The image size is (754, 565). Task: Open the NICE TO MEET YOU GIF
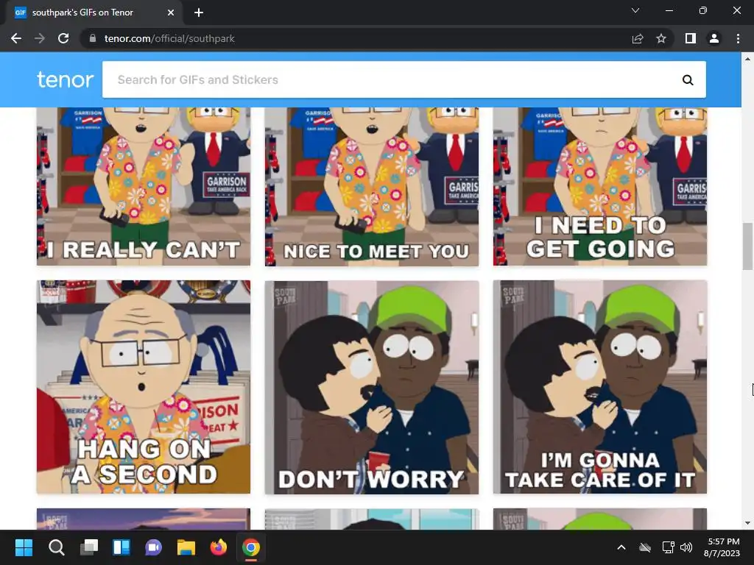click(372, 186)
